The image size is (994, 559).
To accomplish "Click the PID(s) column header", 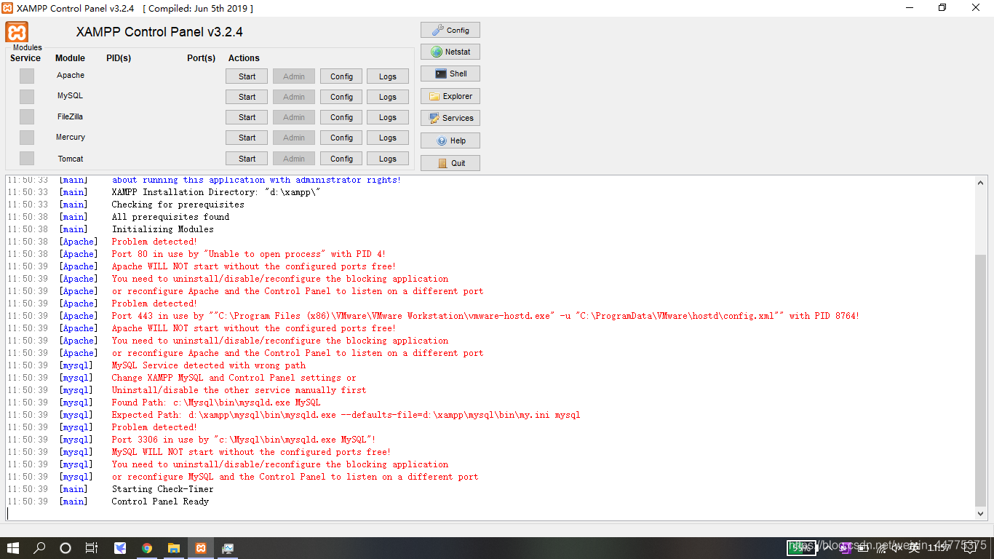I will (x=119, y=58).
